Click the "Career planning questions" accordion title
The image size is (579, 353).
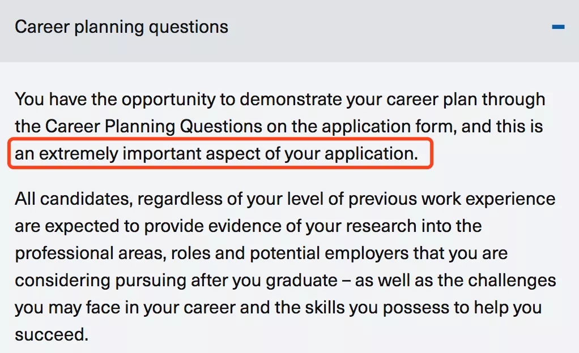[121, 27]
